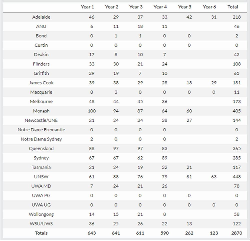Screen dimensions: 250x241
Task: Select Monash Year 1 value 100
Action: [x=92, y=111]
